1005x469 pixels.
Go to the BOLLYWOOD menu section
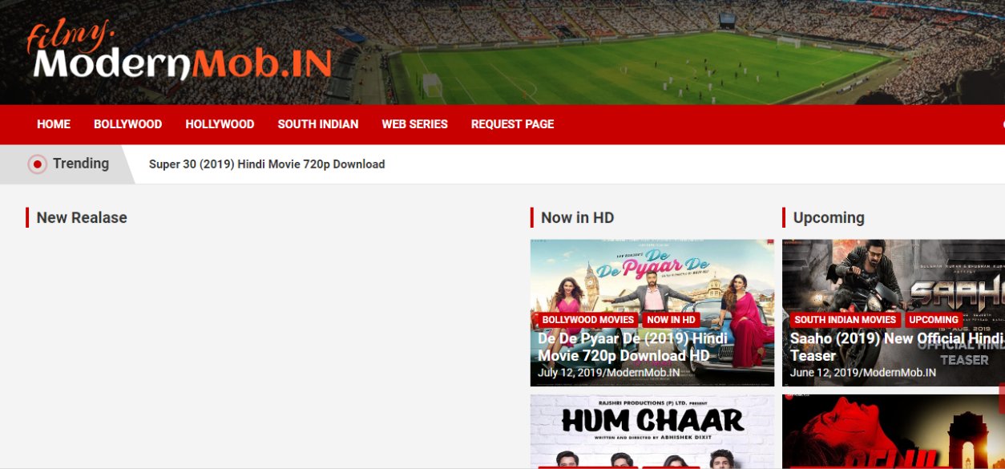point(127,124)
